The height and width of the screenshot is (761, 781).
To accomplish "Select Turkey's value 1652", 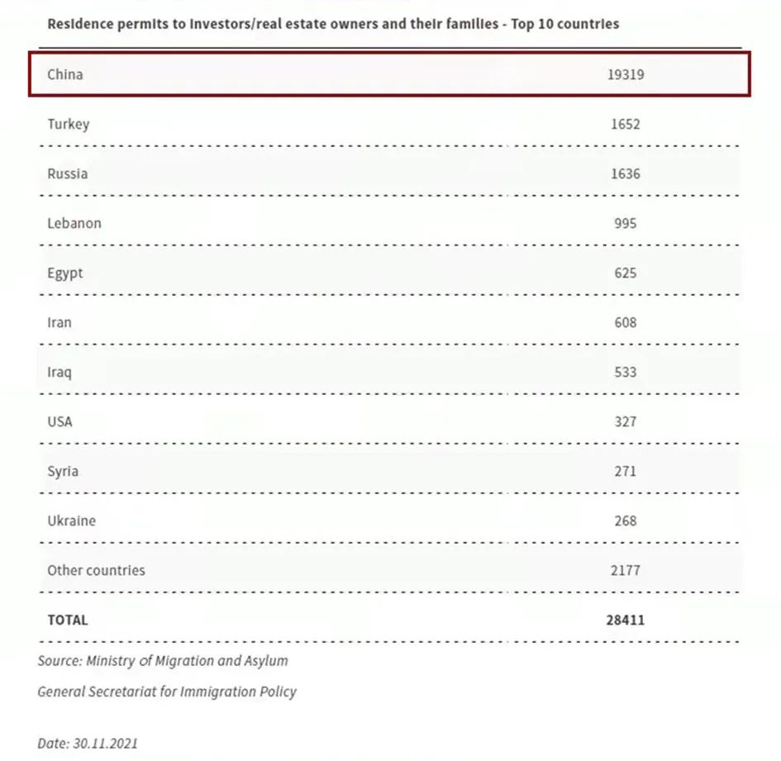I will pos(625,124).
